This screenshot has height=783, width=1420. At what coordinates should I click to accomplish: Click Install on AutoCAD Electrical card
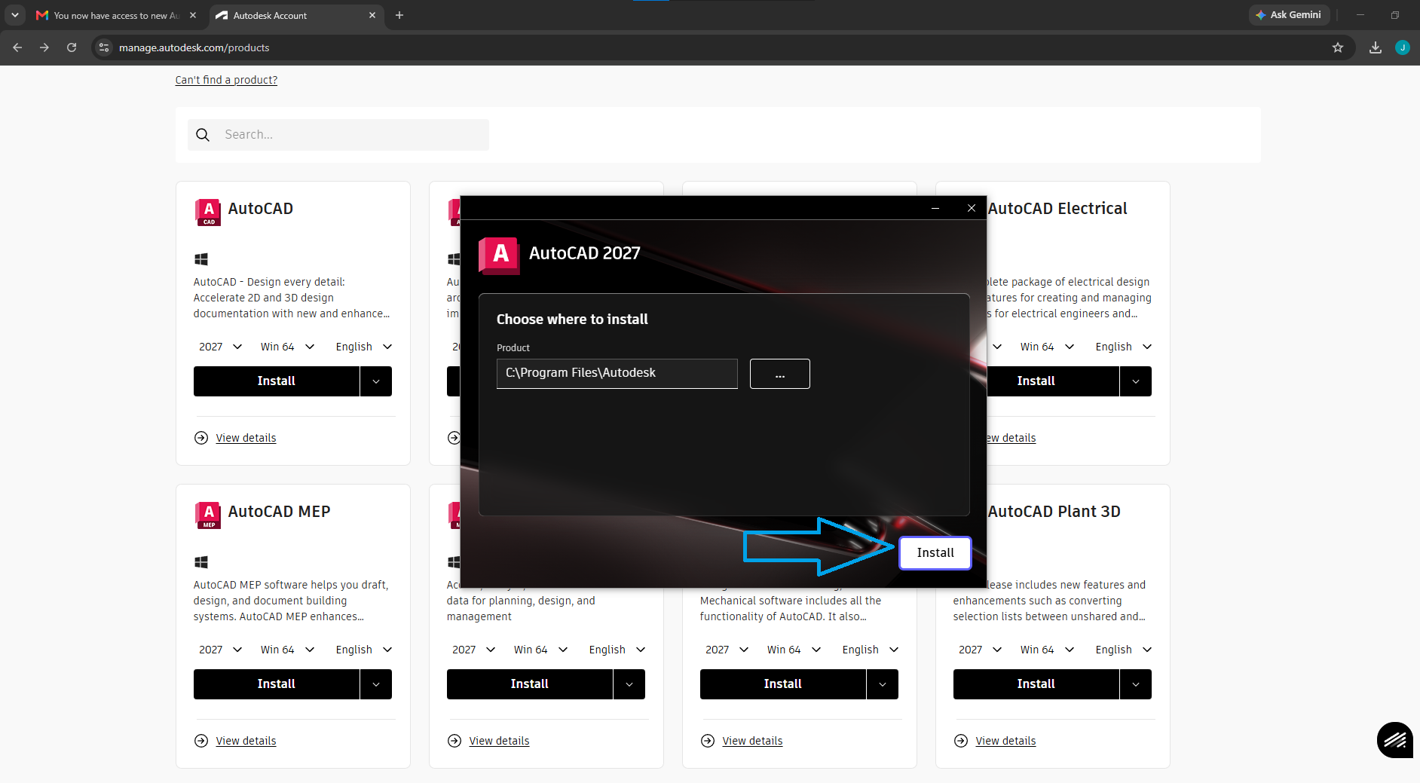[1052, 381]
